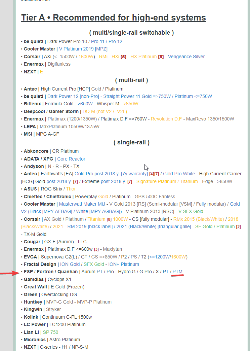250x351 pixels.
Task: Click 'RM 2019 [black label]' text
Action: [90, 226]
